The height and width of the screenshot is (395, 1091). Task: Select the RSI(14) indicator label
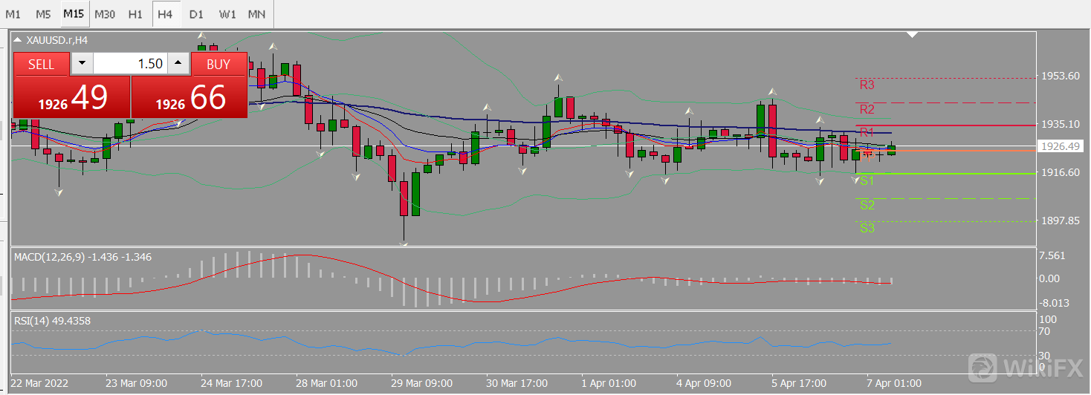pyautogui.click(x=33, y=320)
